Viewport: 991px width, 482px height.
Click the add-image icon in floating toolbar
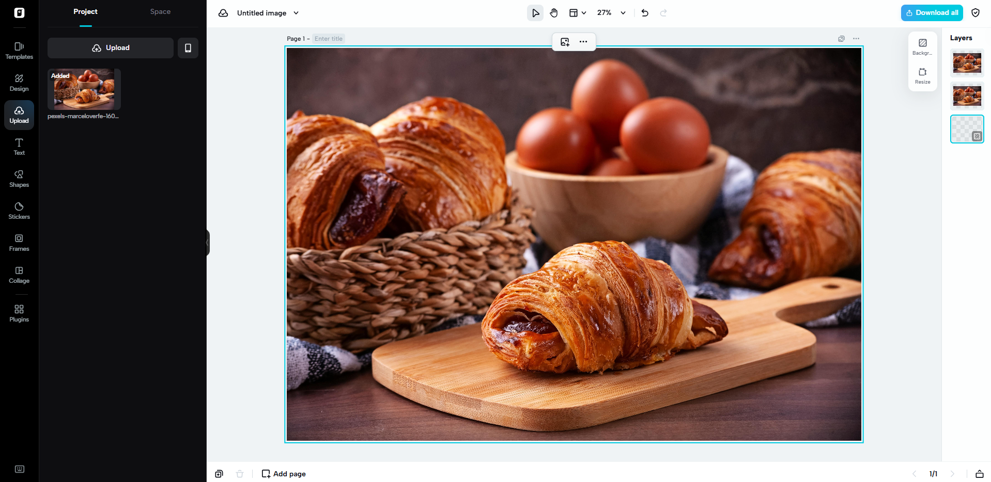(x=565, y=42)
